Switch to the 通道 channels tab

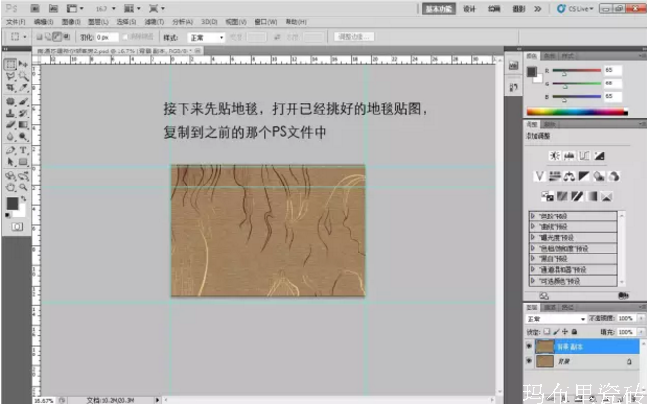coord(550,307)
